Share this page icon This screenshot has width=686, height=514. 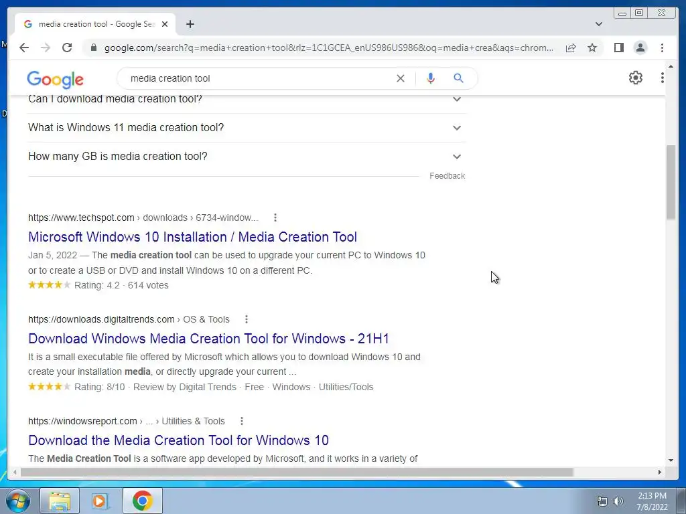[571, 48]
